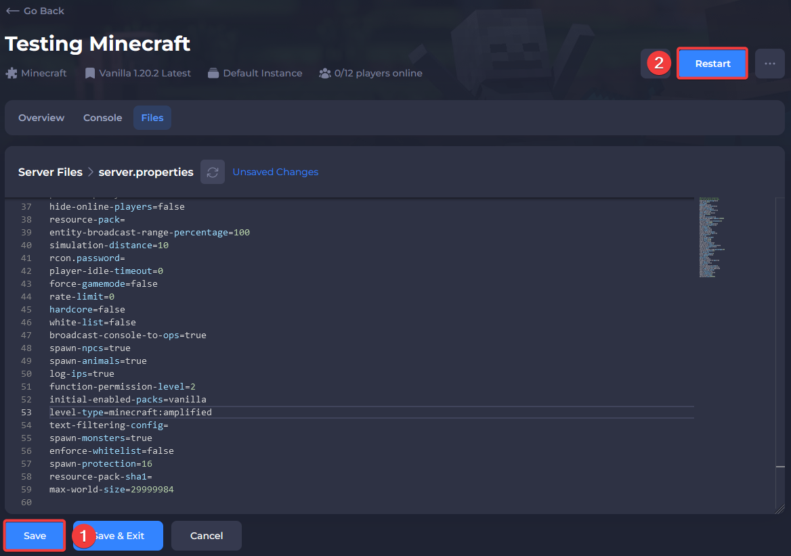Image resolution: width=791 pixels, height=556 pixels.
Task: Select the Files tab
Action: (x=152, y=118)
